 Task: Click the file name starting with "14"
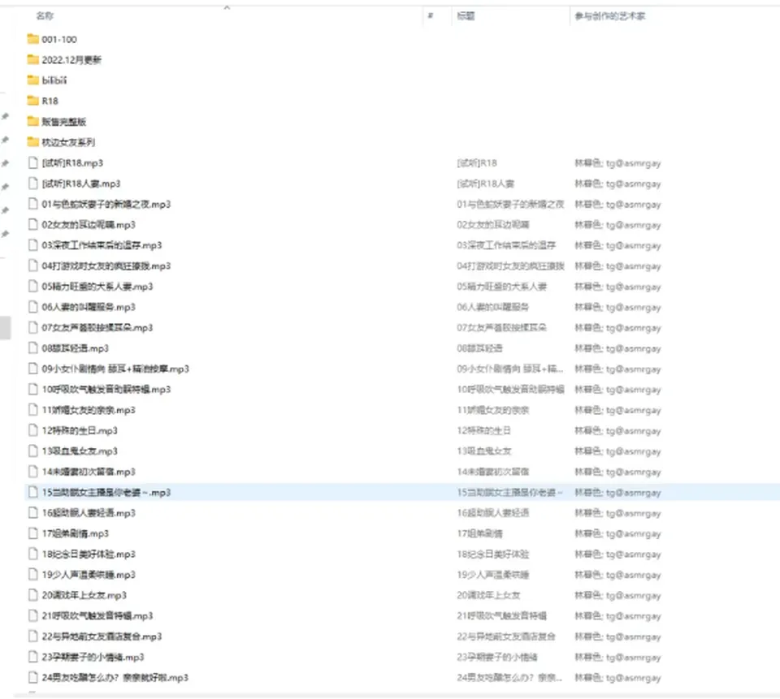click(x=89, y=472)
